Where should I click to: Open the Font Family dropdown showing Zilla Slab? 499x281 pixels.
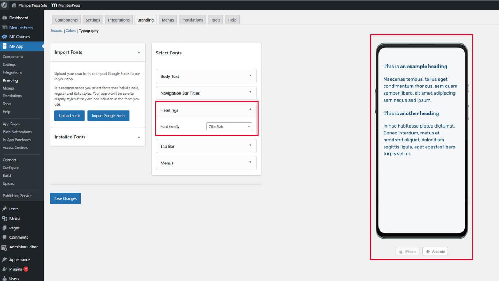coord(229,126)
